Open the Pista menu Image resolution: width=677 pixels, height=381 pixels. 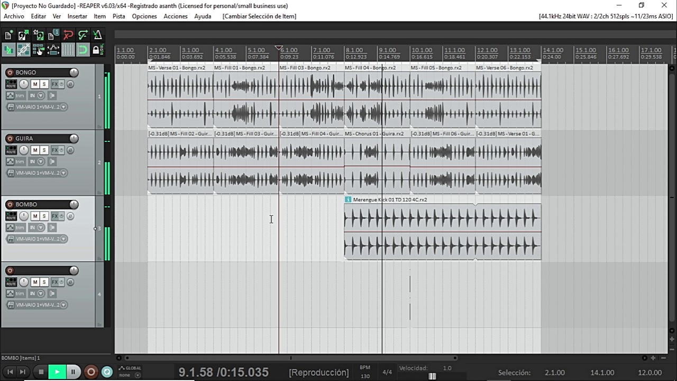tap(118, 16)
